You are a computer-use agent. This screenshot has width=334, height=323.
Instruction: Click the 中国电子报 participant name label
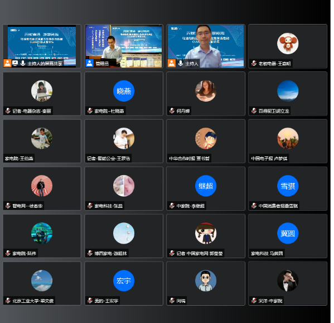[x=269, y=158]
